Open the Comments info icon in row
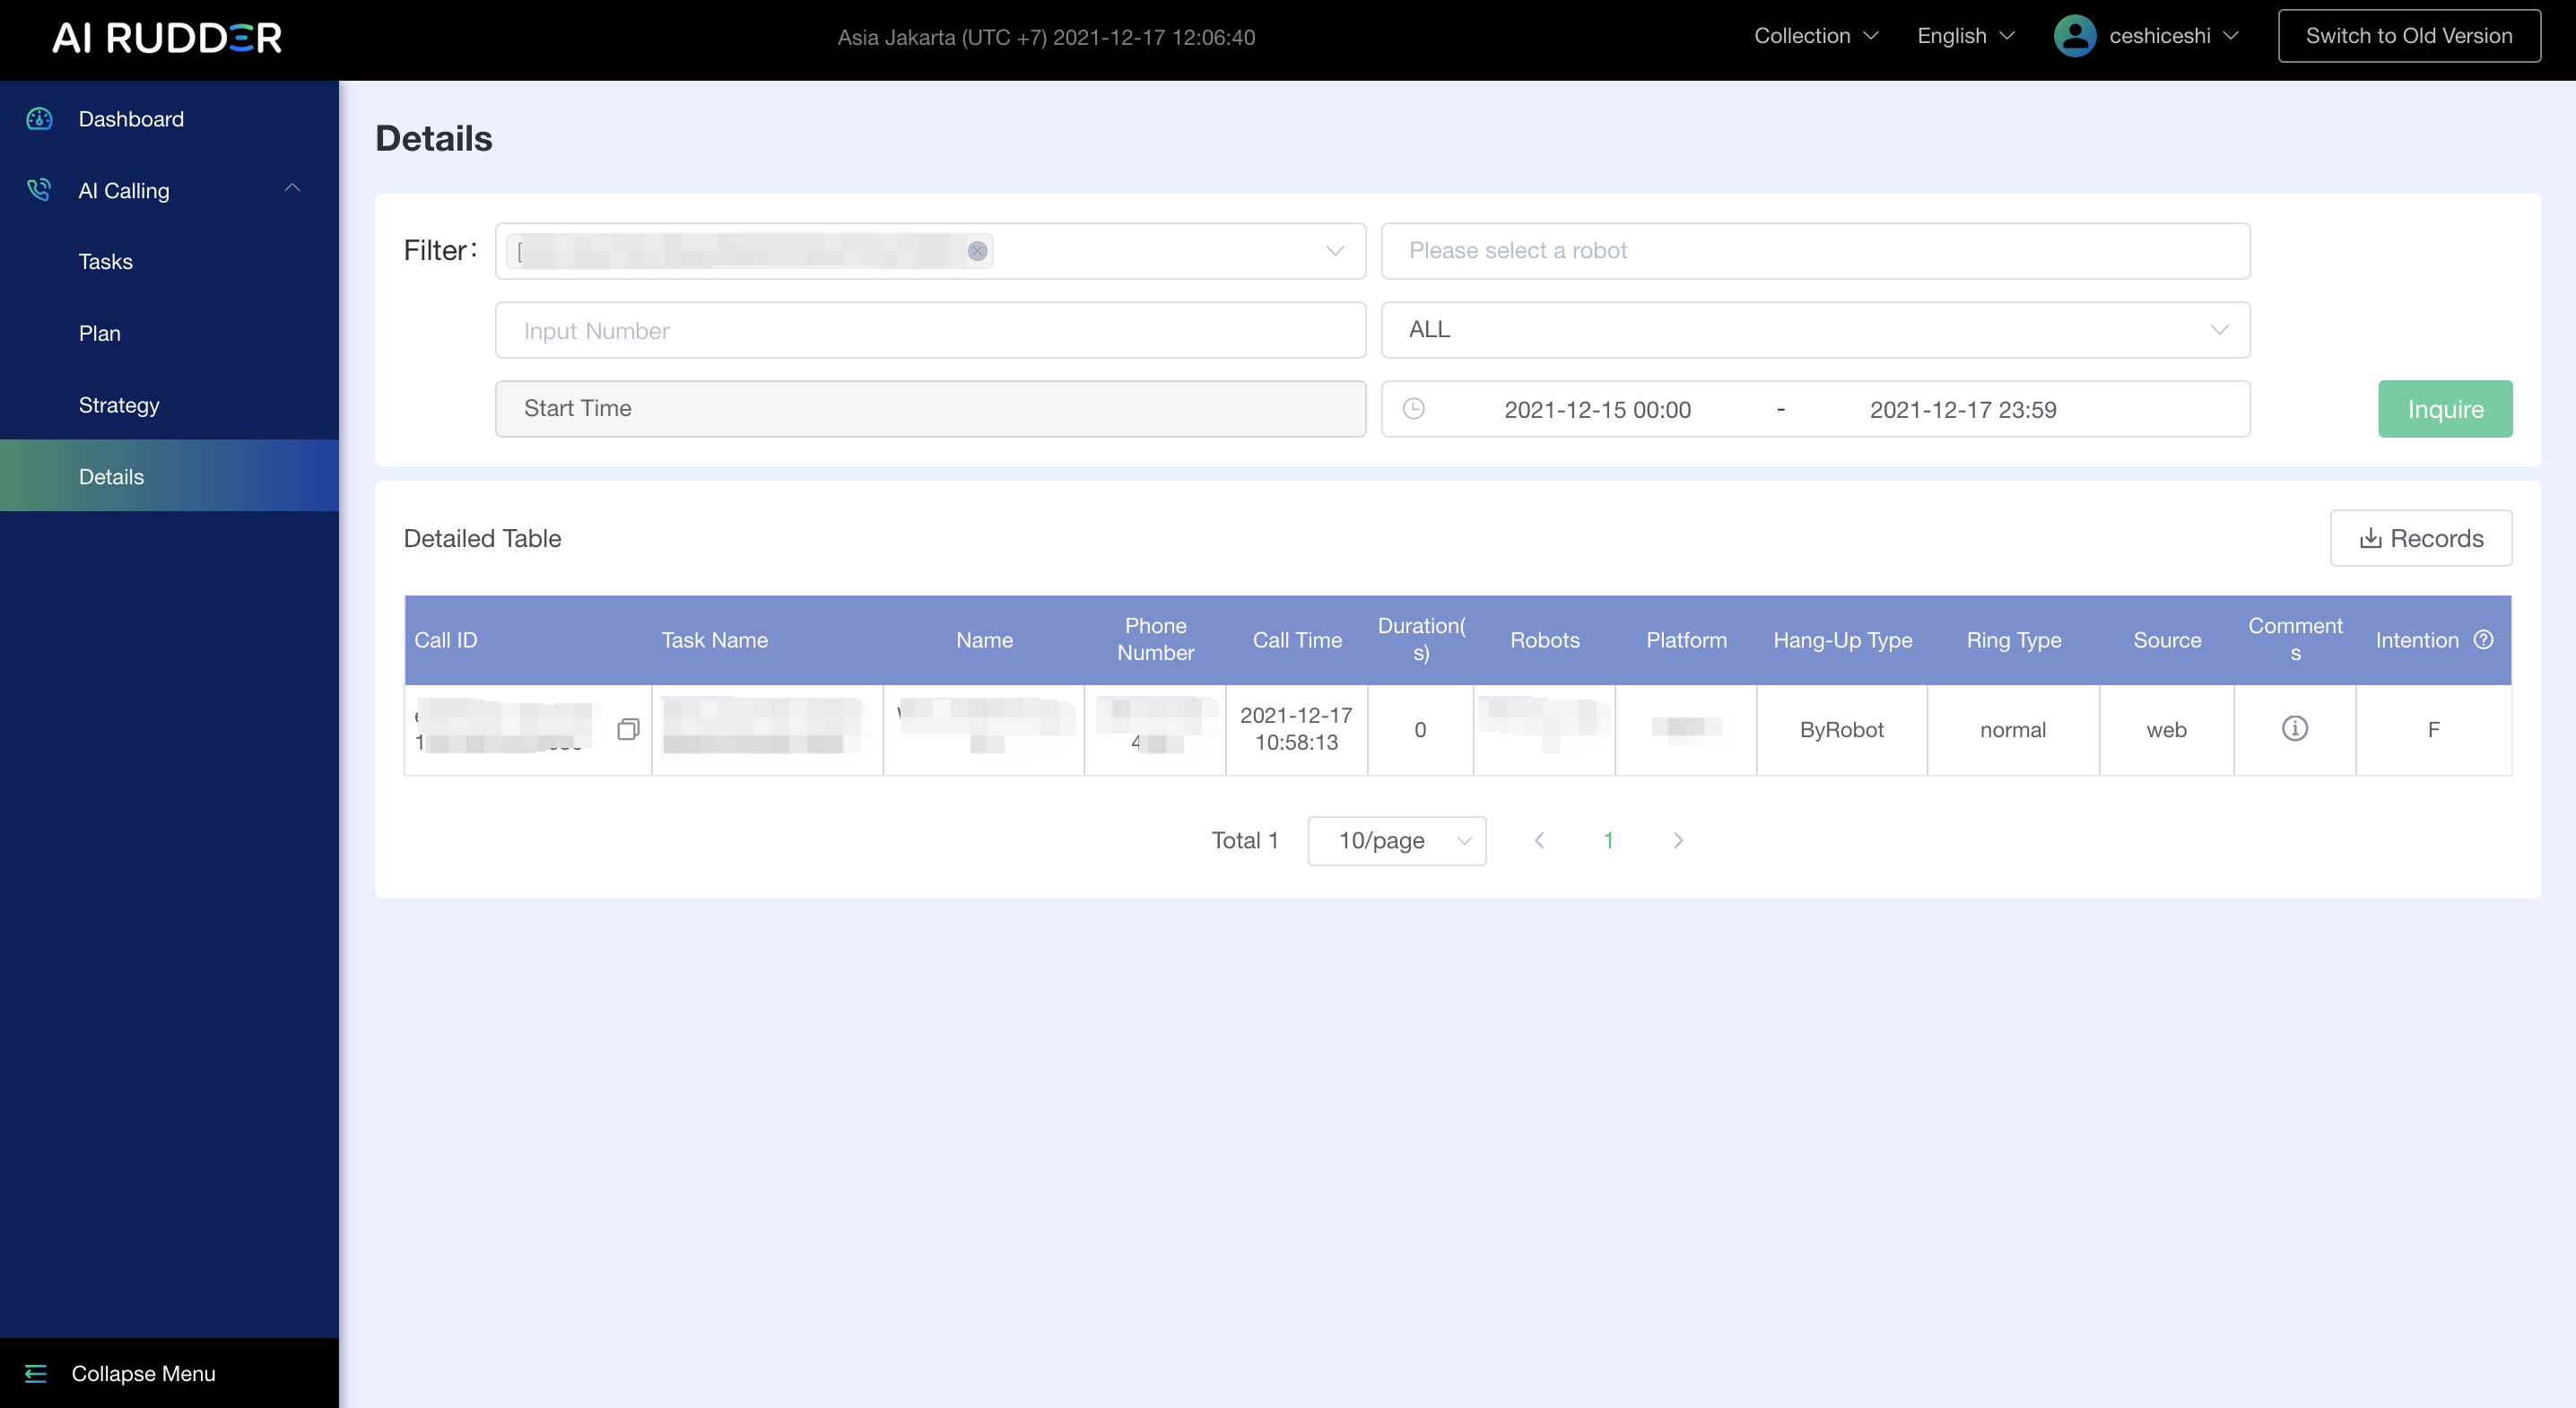This screenshot has width=2576, height=1408. (2294, 728)
